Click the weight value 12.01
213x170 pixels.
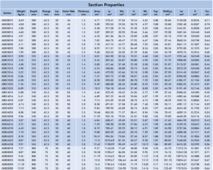tap(21, 168)
